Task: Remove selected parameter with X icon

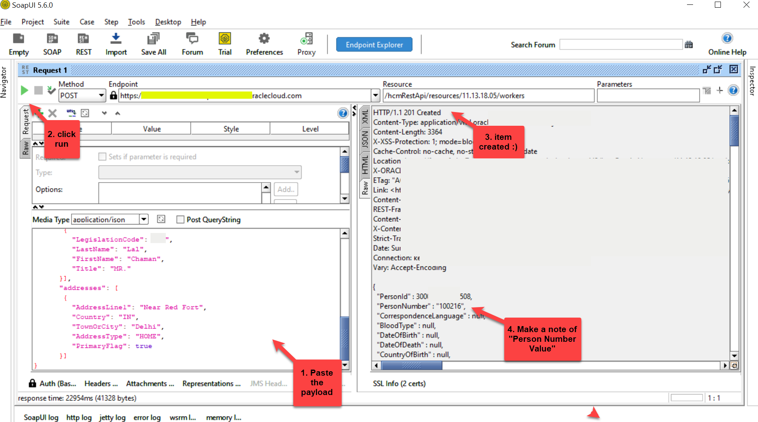Action: [52, 113]
